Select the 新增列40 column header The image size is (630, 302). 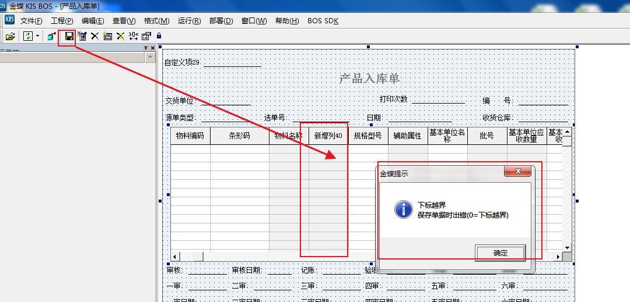point(328,136)
